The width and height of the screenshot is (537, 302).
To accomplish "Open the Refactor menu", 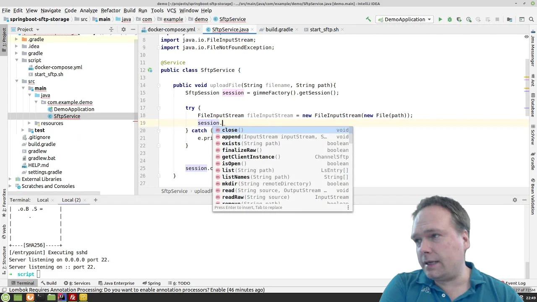I will pyautogui.click(x=110, y=10).
